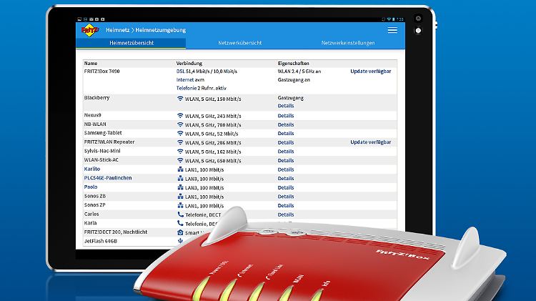Tap the mail notification icon in status bar
This screenshot has height=301, width=536.
coord(91,19)
